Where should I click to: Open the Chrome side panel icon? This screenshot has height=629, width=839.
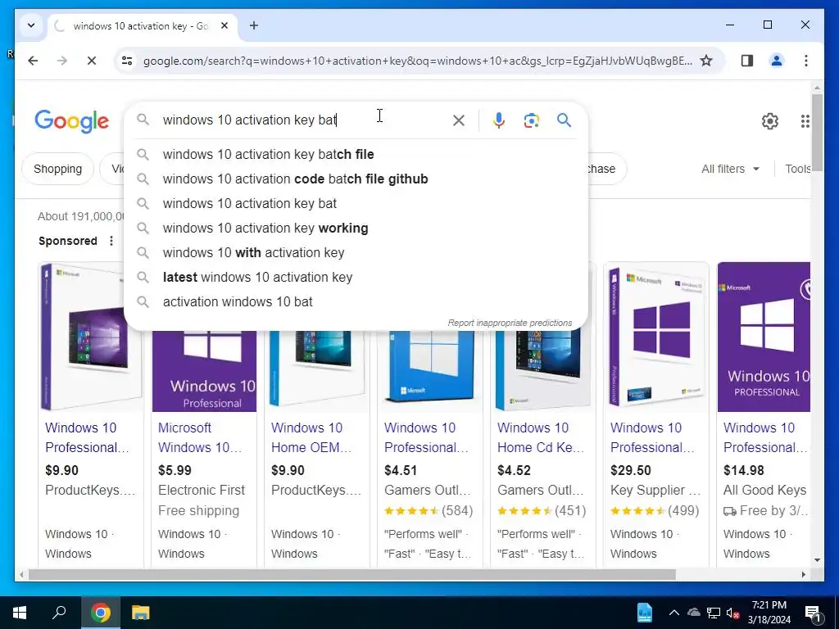point(747,61)
